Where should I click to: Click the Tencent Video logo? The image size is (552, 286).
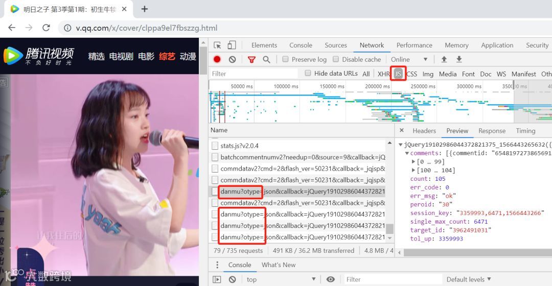(x=39, y=56)
